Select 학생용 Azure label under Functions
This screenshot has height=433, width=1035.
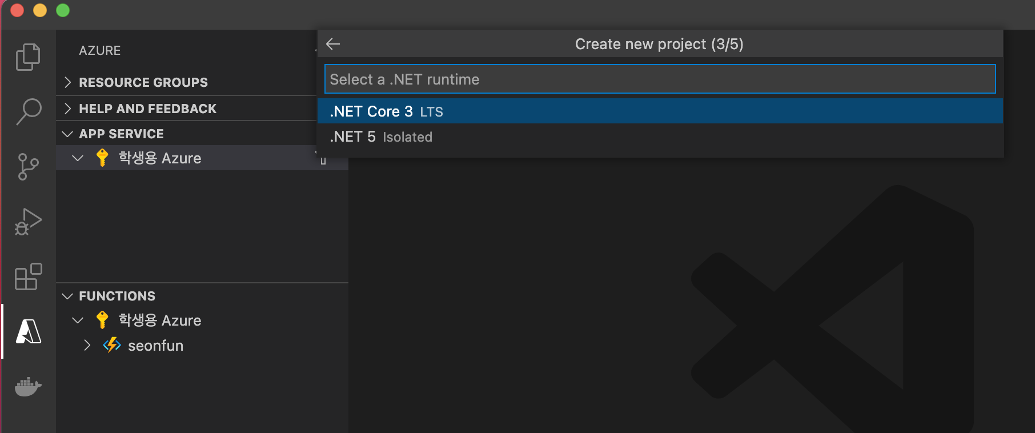pos(160,320)
